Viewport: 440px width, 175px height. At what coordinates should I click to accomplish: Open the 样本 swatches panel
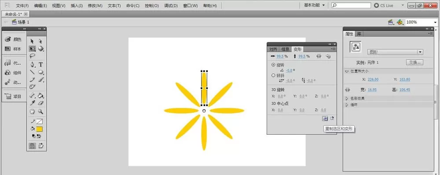click(13, 49)
